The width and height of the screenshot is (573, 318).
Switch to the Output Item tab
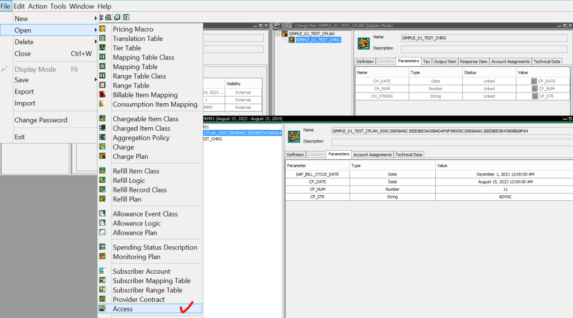click(445, 62)
